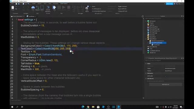Switch to the VIEW ribbon tab
Image resolution: width=194 pixels, height=109 pixels.
(50, 4)
